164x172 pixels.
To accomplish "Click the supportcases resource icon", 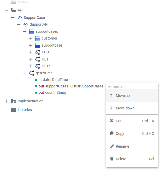I will [x=32, y=31].
